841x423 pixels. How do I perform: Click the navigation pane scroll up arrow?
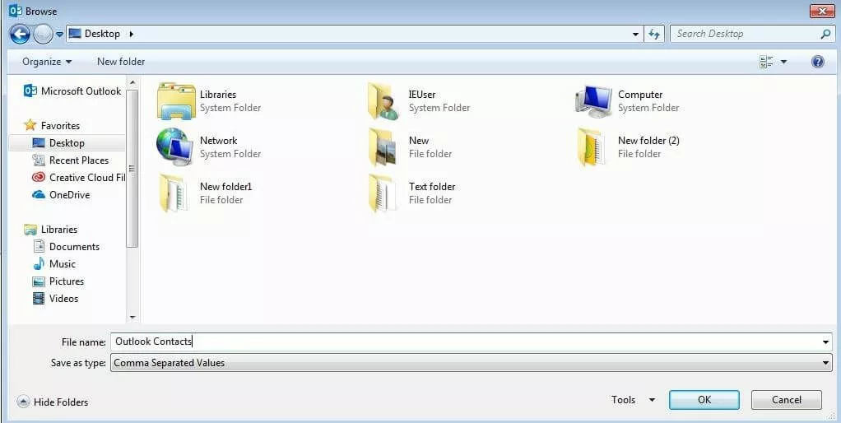tap(132, 82)
